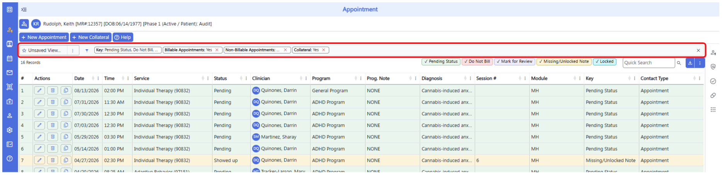Remove the Collateral Yes filter chip
The width and height of the screenshot is (722, 175).
click(x=324, y=50)
